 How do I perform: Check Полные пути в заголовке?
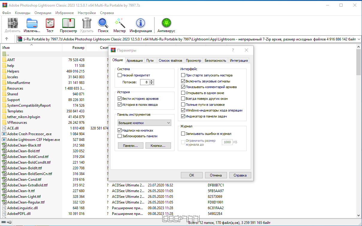pyautogui.click(x=183, y=105)
